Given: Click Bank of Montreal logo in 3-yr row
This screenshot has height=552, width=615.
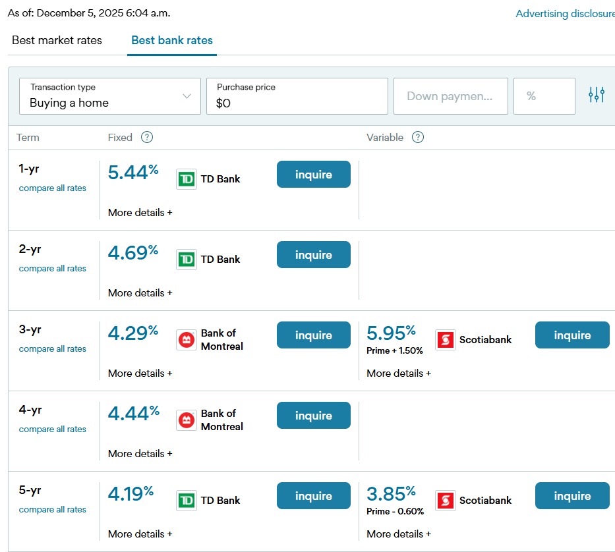Looking at the screenshot, I should pyautogui.click(x=187, y=340).
